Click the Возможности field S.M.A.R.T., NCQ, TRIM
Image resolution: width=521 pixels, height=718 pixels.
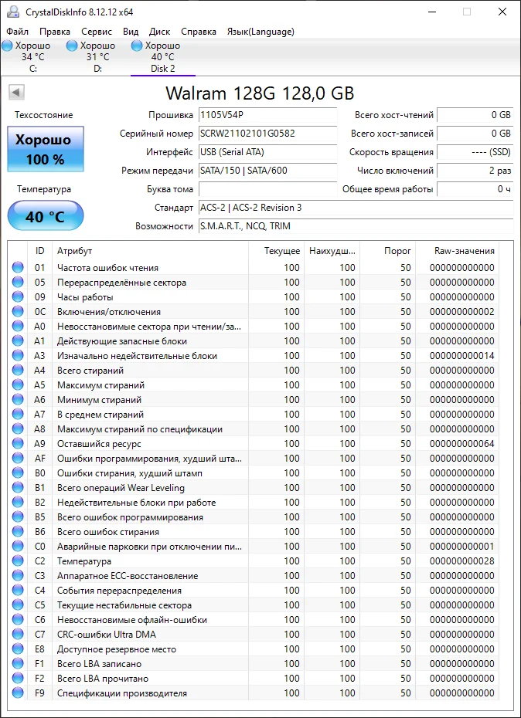(x=356, y=226)
